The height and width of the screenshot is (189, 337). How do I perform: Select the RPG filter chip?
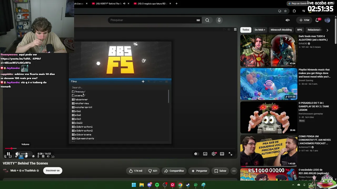pyautogui.click(x=300, y=30)
